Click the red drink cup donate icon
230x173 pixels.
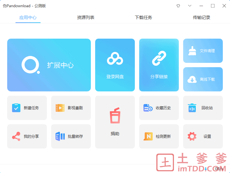[115, 115]
